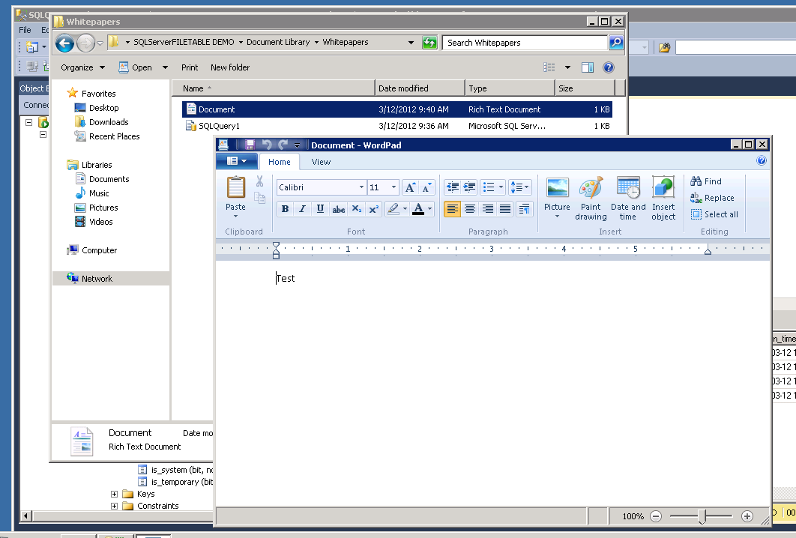Screen dimensions: 796x538
Task: Open WordPad help via the question mark
Action: (x=762, y=161)
